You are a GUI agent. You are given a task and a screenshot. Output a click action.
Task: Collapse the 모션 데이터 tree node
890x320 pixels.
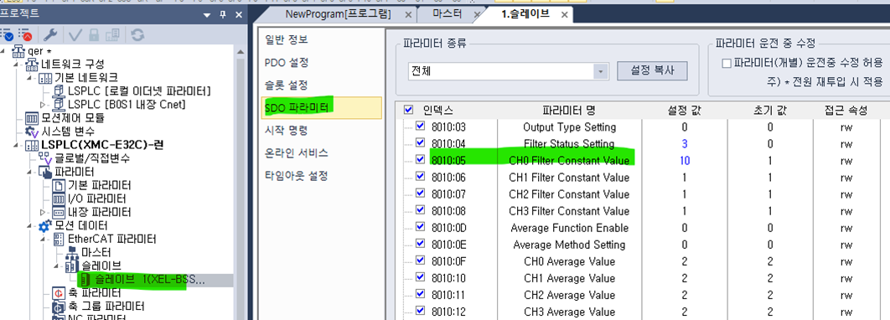click(29, 226)
